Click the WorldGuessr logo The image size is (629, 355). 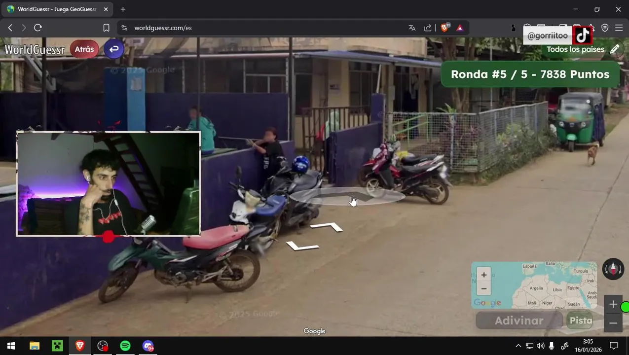pyautogui.click(x=35, y=49)
